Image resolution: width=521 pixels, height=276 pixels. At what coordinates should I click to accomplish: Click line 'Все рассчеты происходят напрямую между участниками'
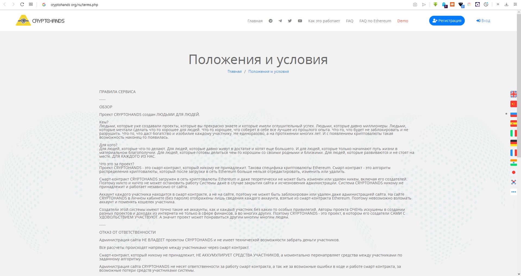tap(174, 248)
